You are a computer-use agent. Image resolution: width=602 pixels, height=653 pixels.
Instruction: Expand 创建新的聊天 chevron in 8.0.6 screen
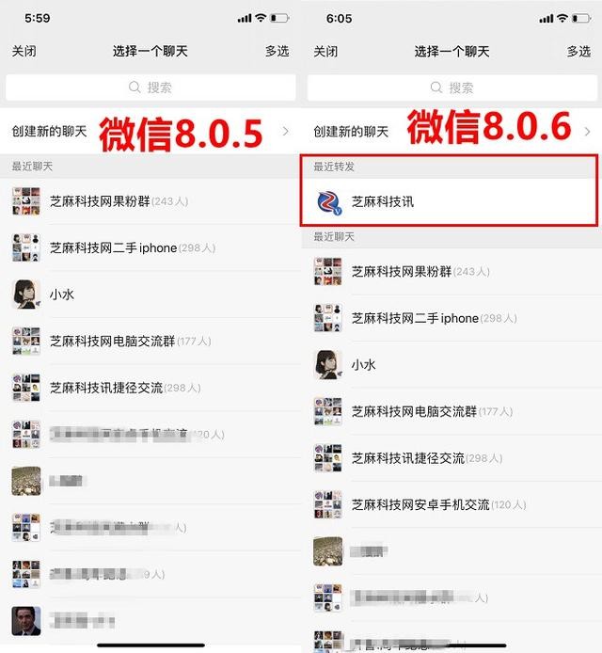(x=587, y=132)
